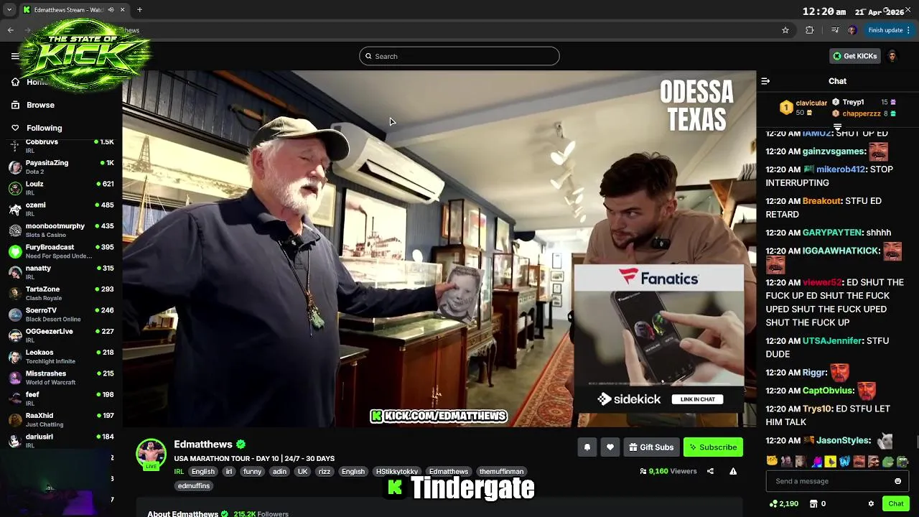Click the Edmatthews channel name
This screenshot has height=517, width=919.
(203, 444)
